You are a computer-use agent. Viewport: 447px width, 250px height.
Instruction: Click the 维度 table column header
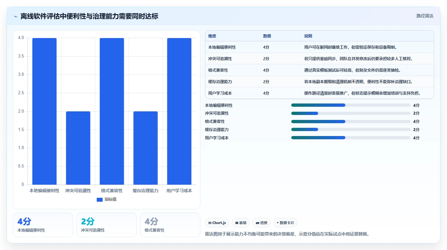tap(212, 36)
